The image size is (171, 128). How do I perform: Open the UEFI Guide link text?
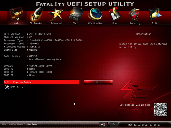click(17, 87)
